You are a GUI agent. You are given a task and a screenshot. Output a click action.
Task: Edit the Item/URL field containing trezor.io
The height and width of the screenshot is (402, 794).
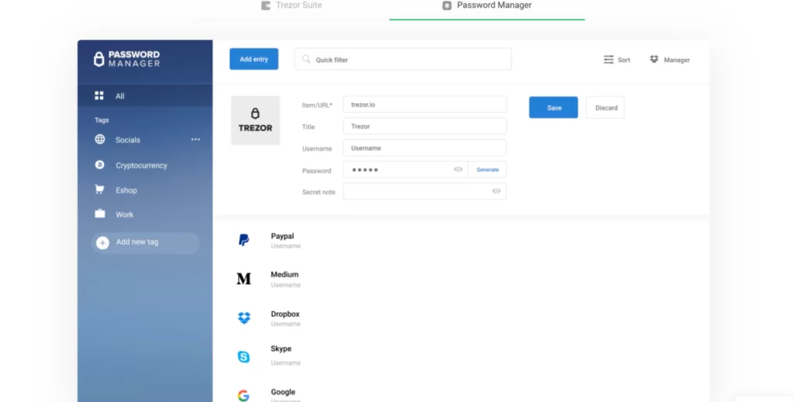[424, 105]
